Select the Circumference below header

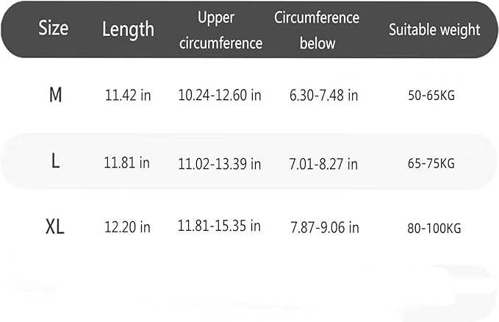(x=317, y=30)
